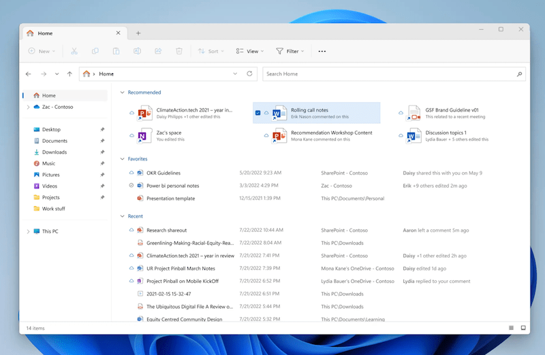Click the New button in toolbar
Viewport: 545px width, 355px height.
(42, 51)
